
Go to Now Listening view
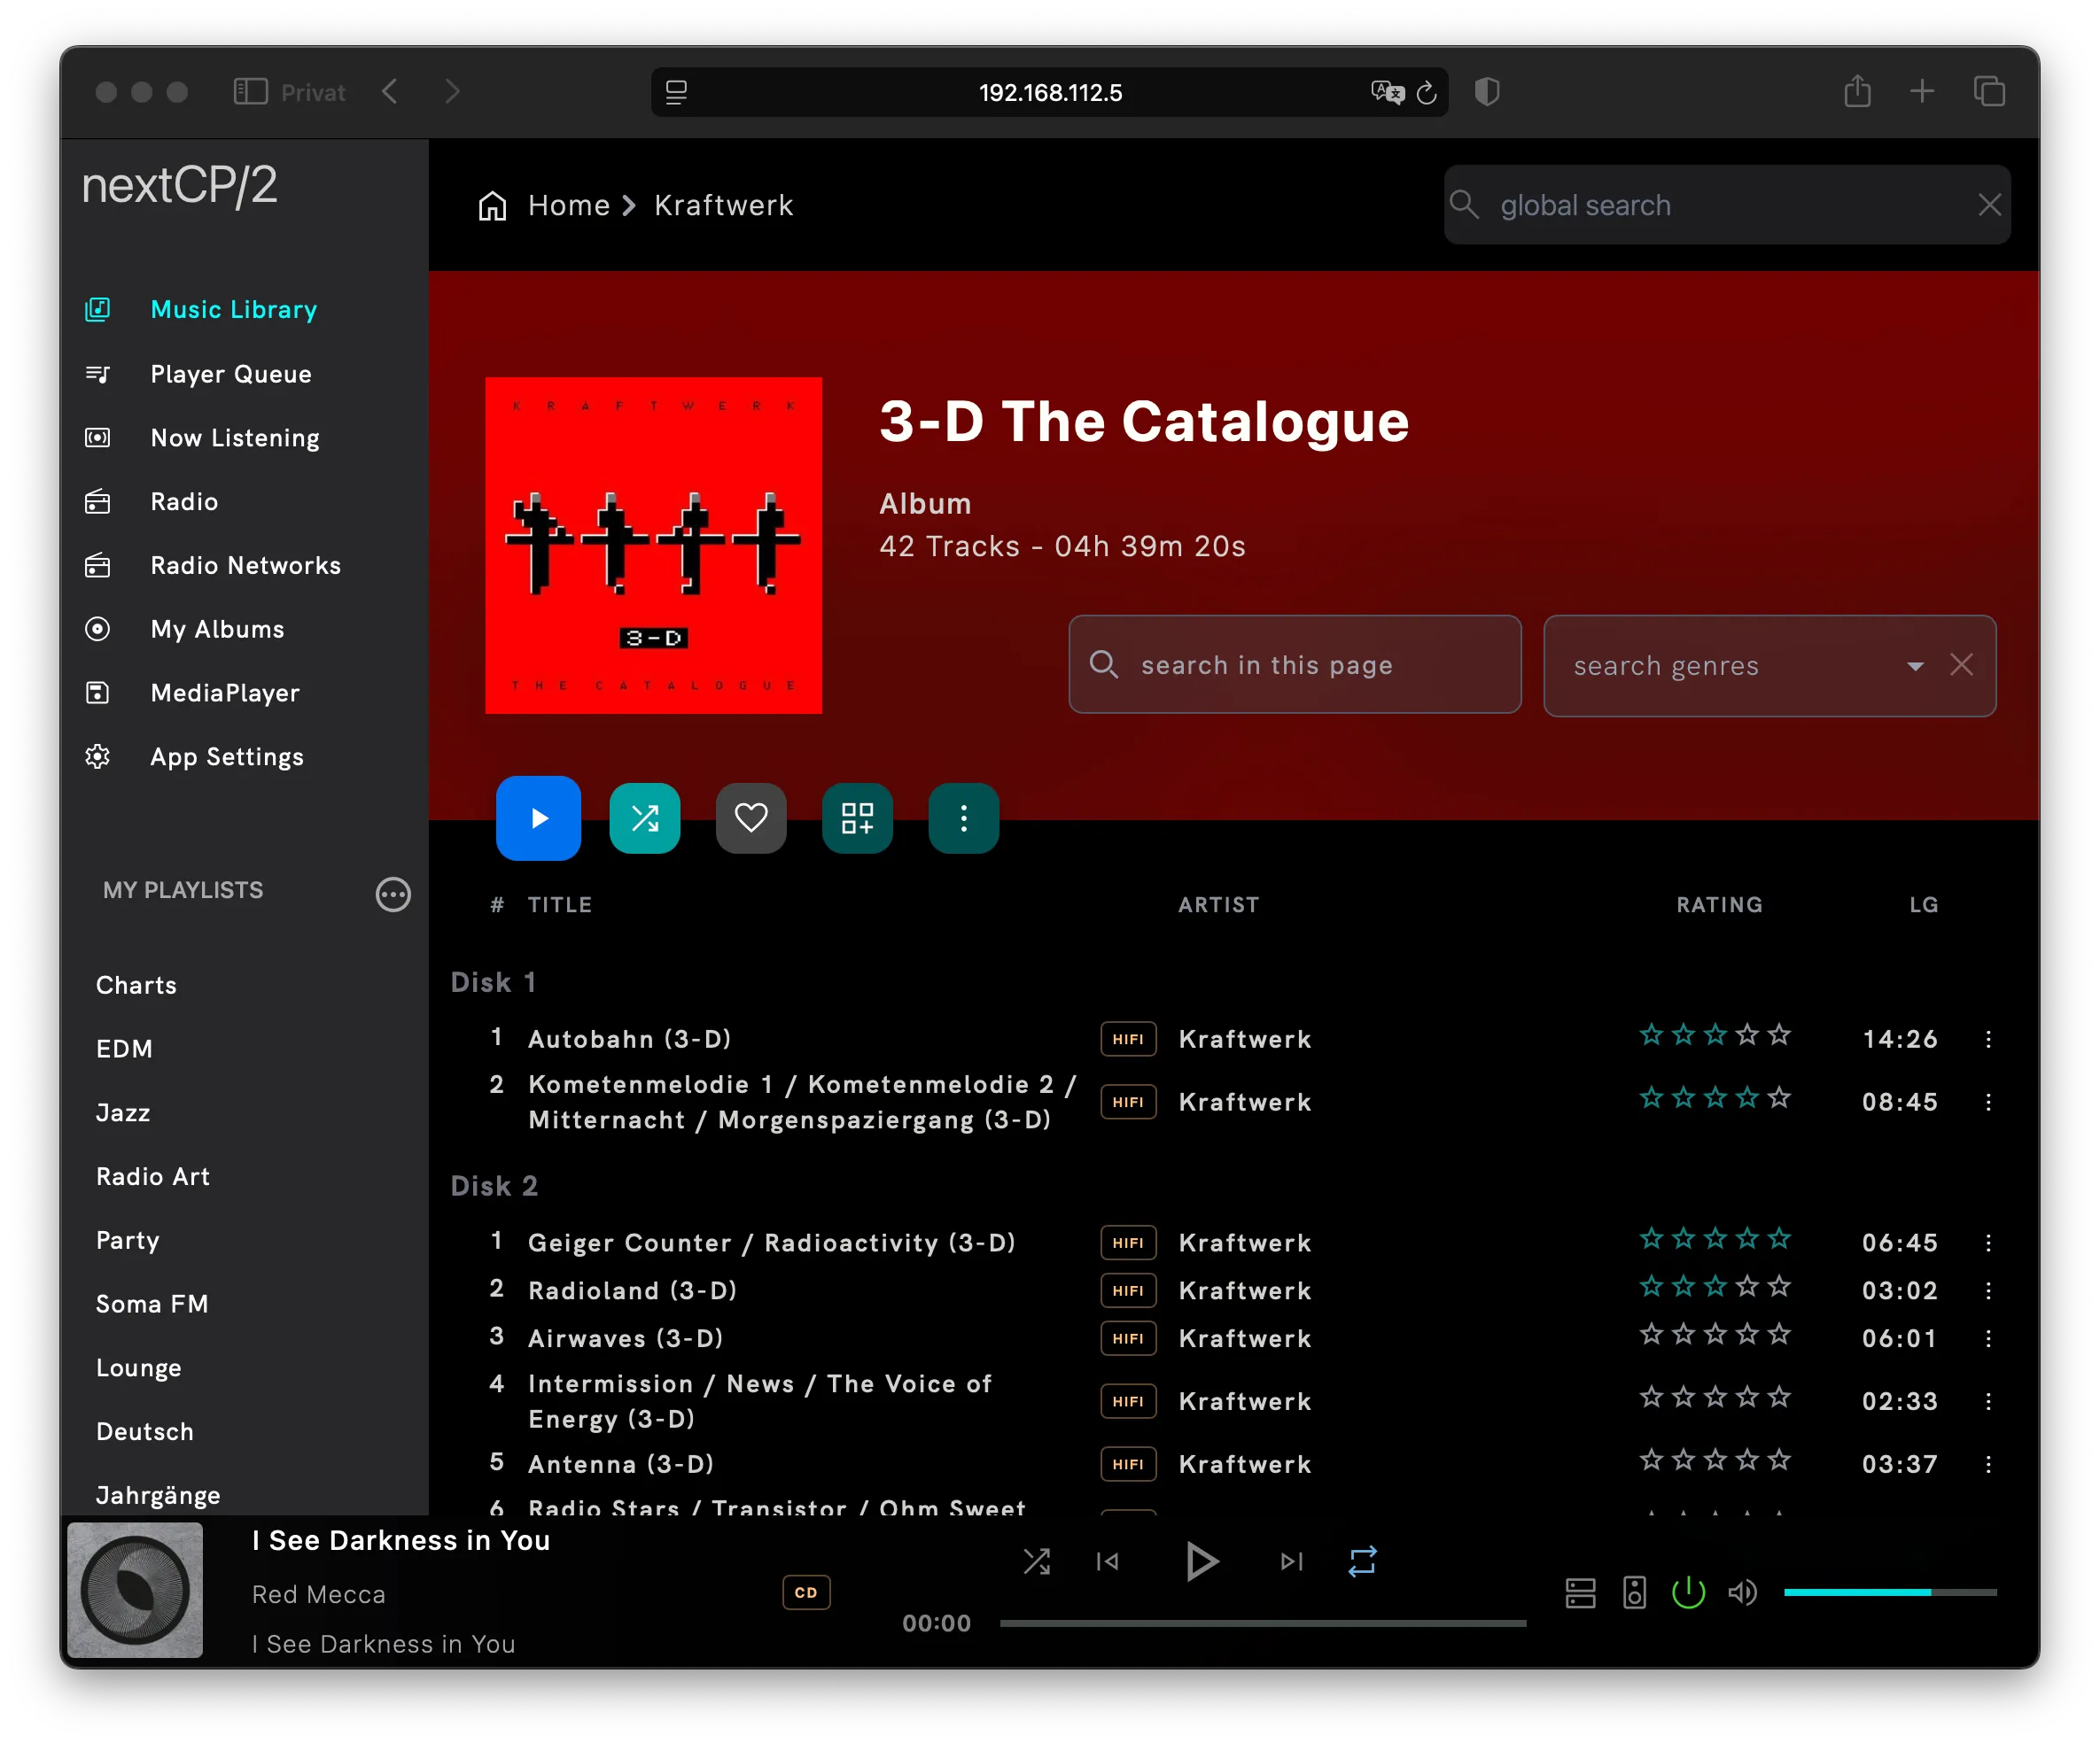pos(235,438)
